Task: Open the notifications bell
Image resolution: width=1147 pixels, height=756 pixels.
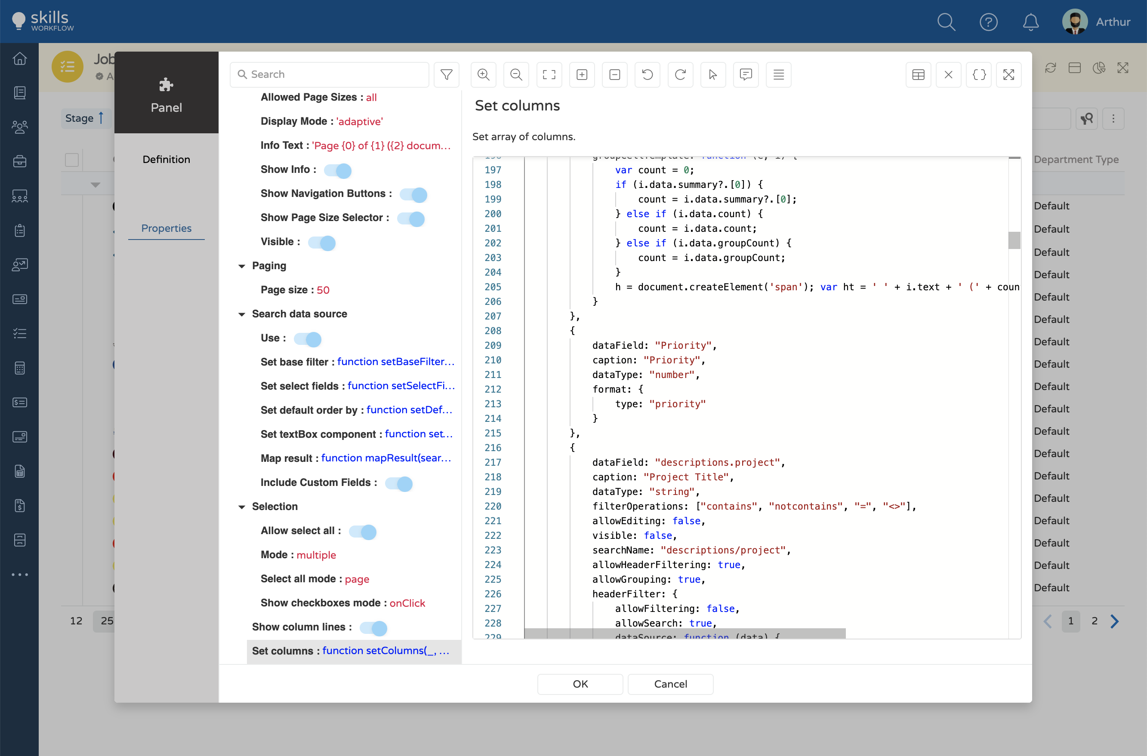Action: click(1031, 22)
